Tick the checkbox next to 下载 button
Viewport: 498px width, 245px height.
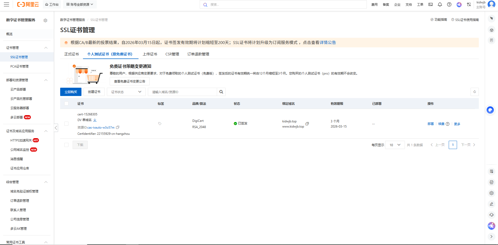(66, 145)
